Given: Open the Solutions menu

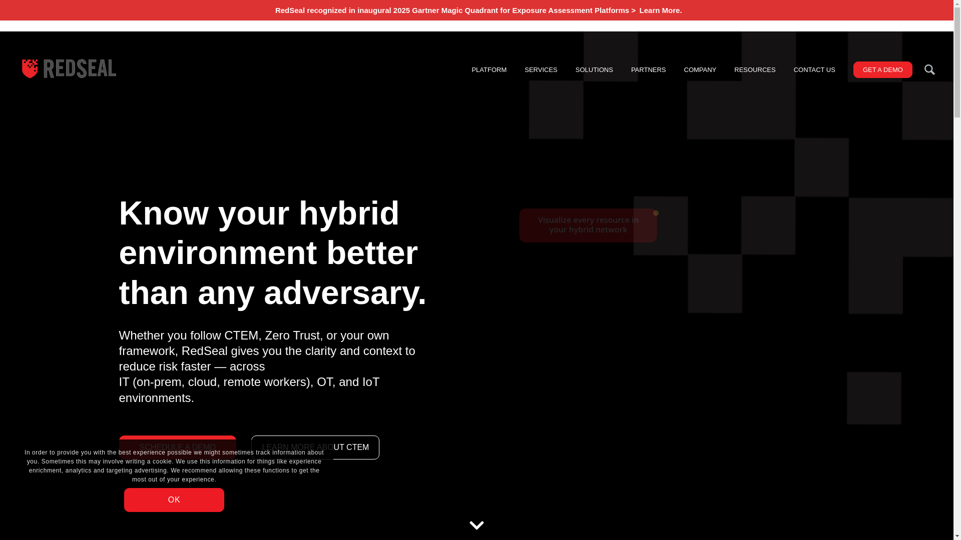Looking at the screenshot, I should point(594,70).
